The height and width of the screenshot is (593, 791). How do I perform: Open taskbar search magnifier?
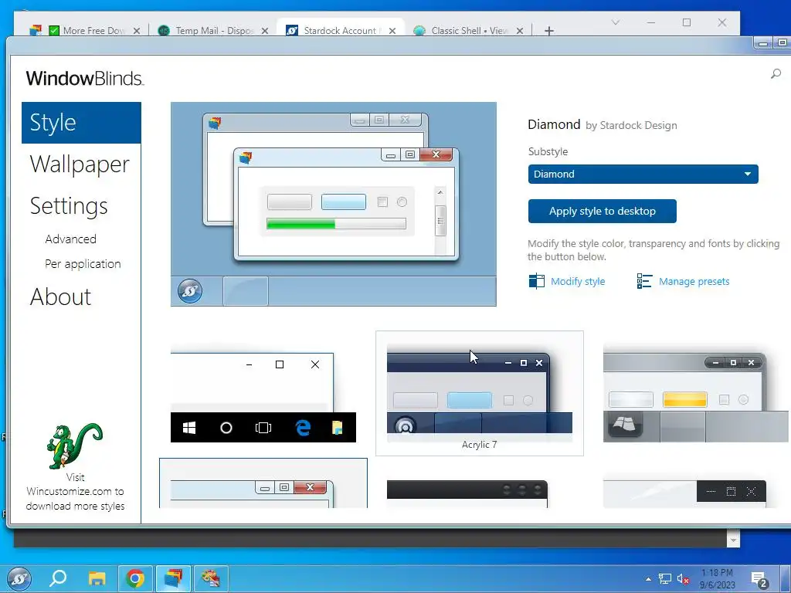57,578
